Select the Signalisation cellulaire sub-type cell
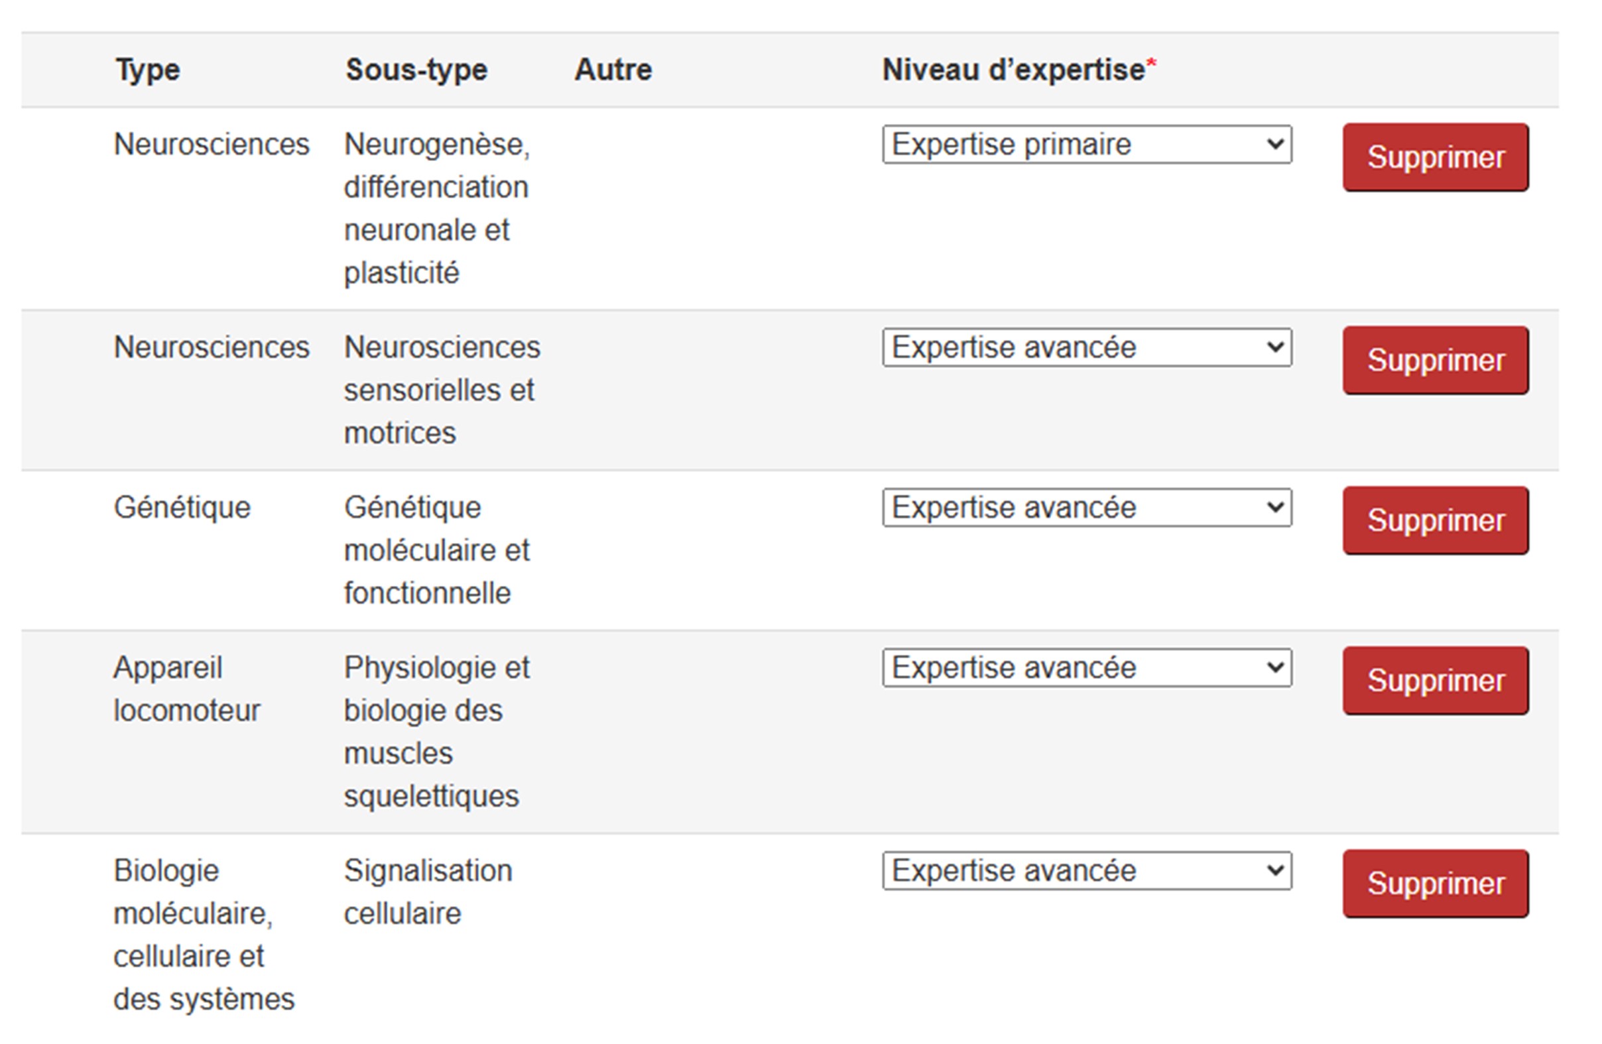Viewport: 1602px width, 1044px height. coord(428,892)
